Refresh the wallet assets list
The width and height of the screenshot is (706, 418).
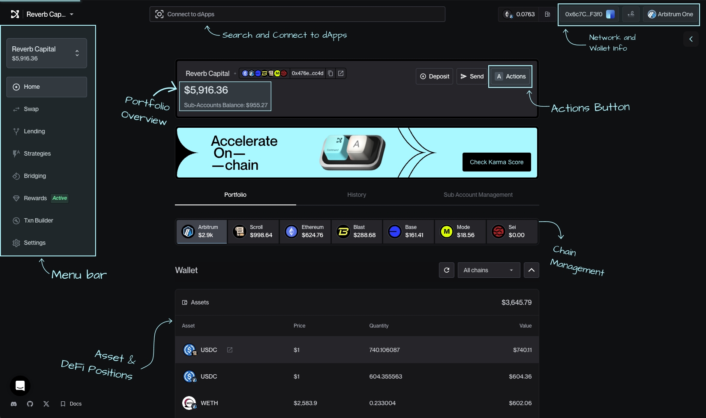click(x=446, y=270)
